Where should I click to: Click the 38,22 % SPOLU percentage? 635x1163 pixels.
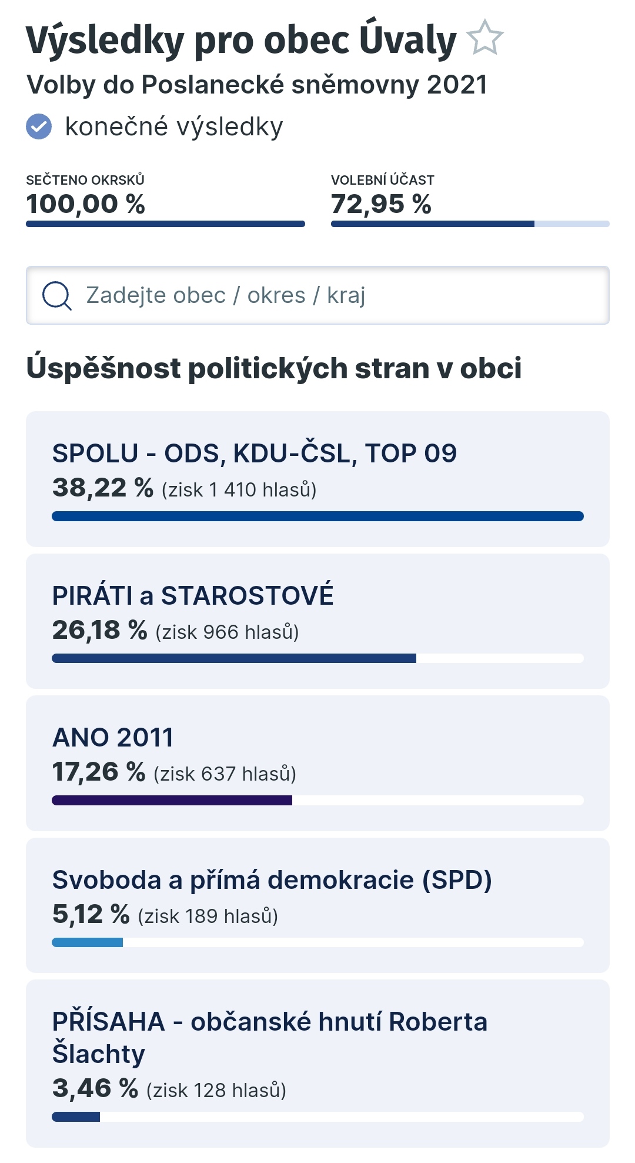[x=103, y=488]
